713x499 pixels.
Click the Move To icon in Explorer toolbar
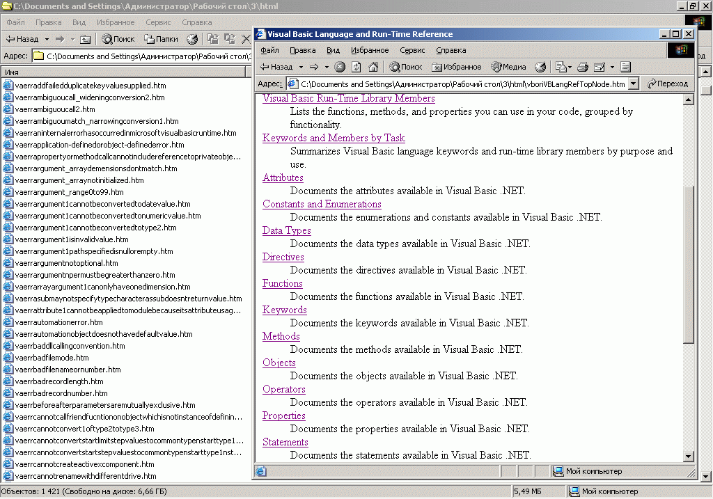(213, 39)
